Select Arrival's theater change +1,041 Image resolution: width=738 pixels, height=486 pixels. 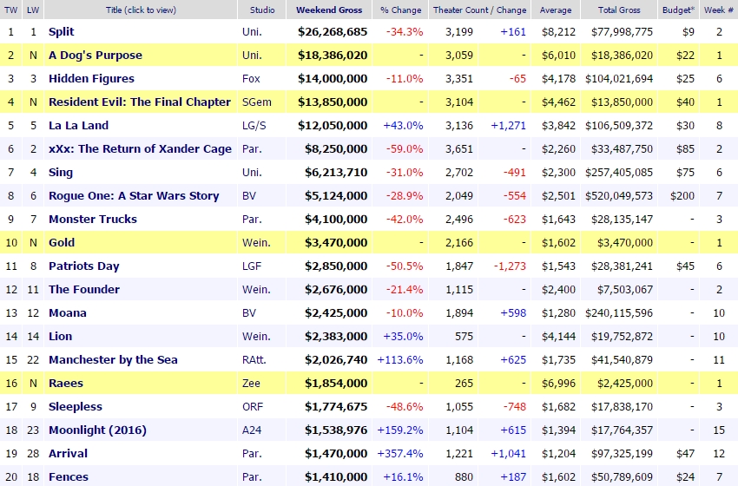pyautogui.click(x=508, y=454)
